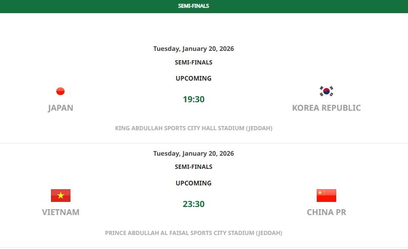Click the divider between the two matches
Image resolution: width=408 pixels, height=249 pixels.
[x=204, y=143]
